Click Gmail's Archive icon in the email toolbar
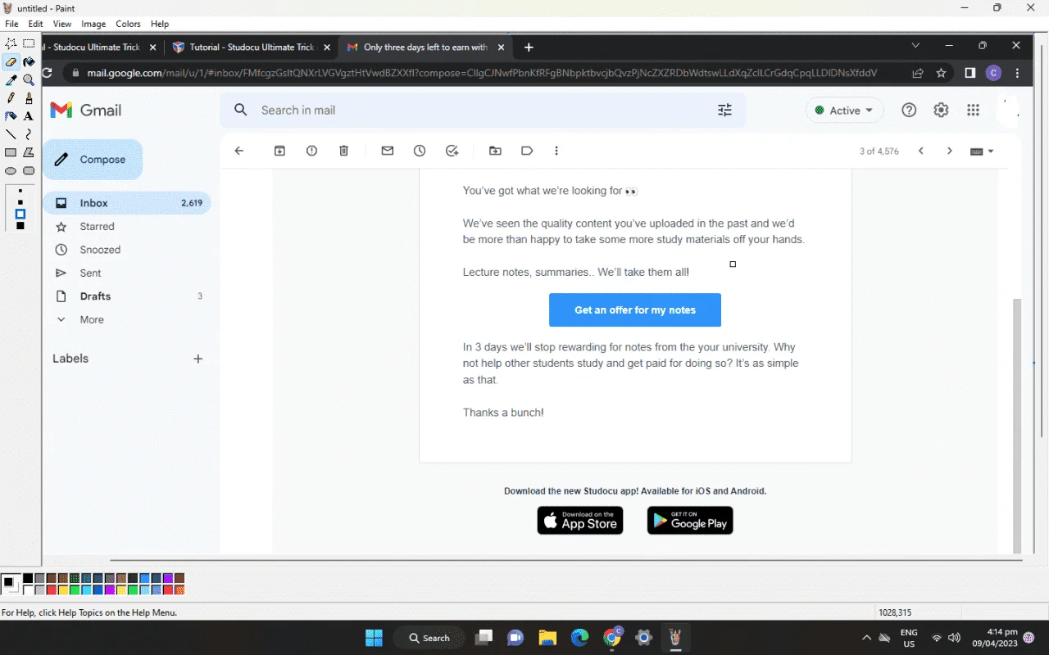1049x655 pixels. point(279,151)
